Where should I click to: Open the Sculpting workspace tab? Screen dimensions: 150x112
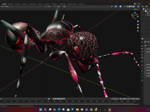[x=17, y=4]
